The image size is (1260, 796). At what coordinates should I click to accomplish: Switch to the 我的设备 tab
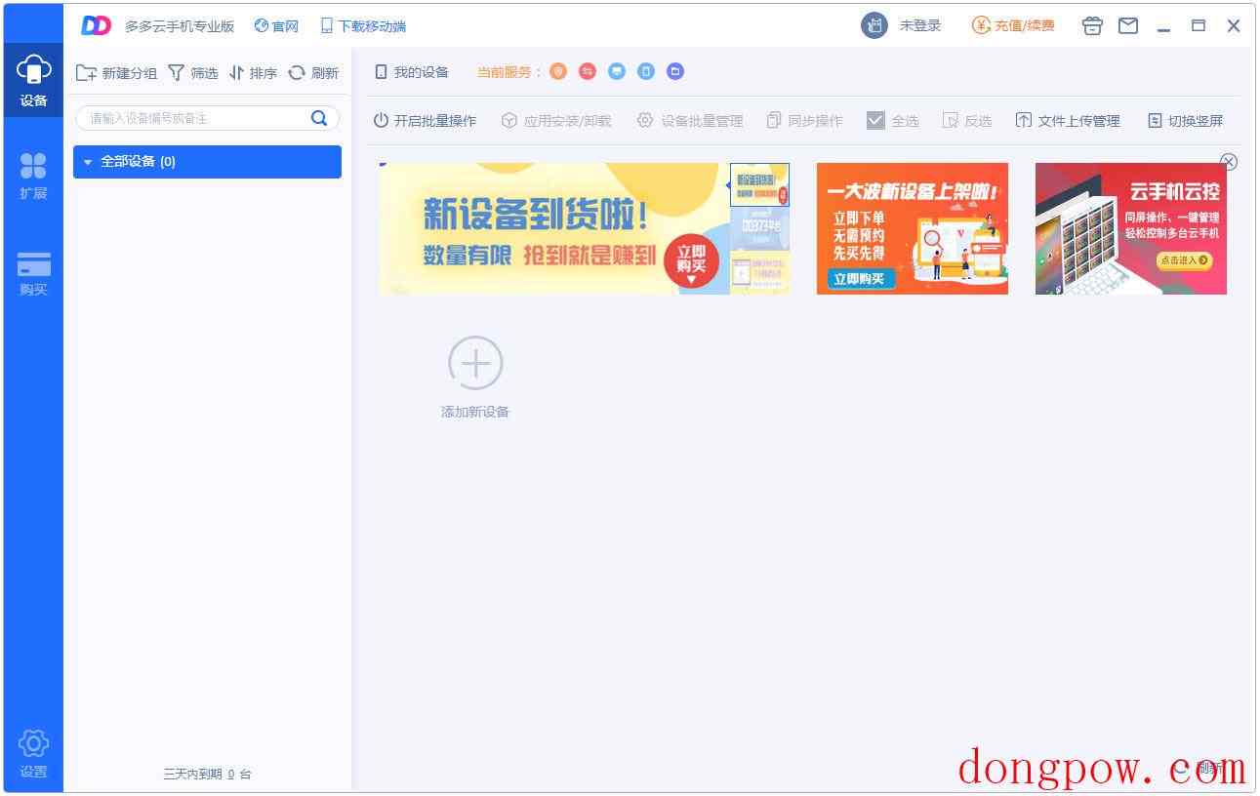click(412, 72)
